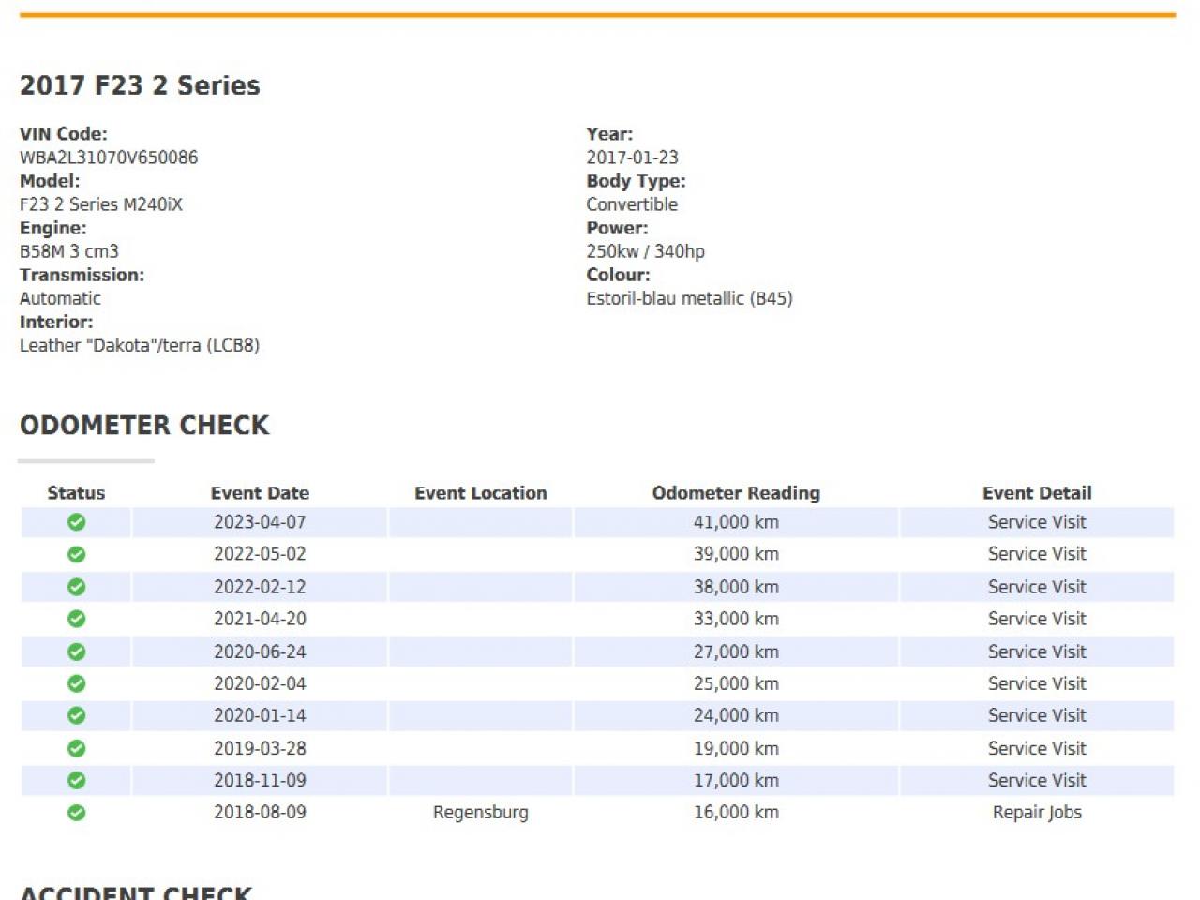Click the green status check for 2022-02-12
The image size is (1200, 900).
(x=77, y=587)
